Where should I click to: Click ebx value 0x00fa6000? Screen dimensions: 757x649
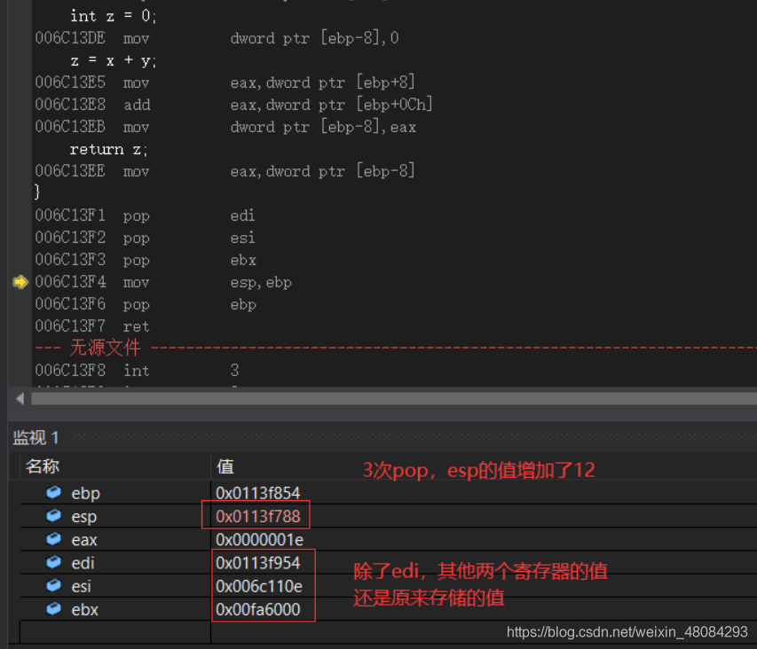coord(257,609)
